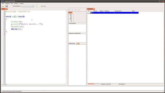
Task: Select the CPU tab in registers panel
Action: tap(70, 13)
